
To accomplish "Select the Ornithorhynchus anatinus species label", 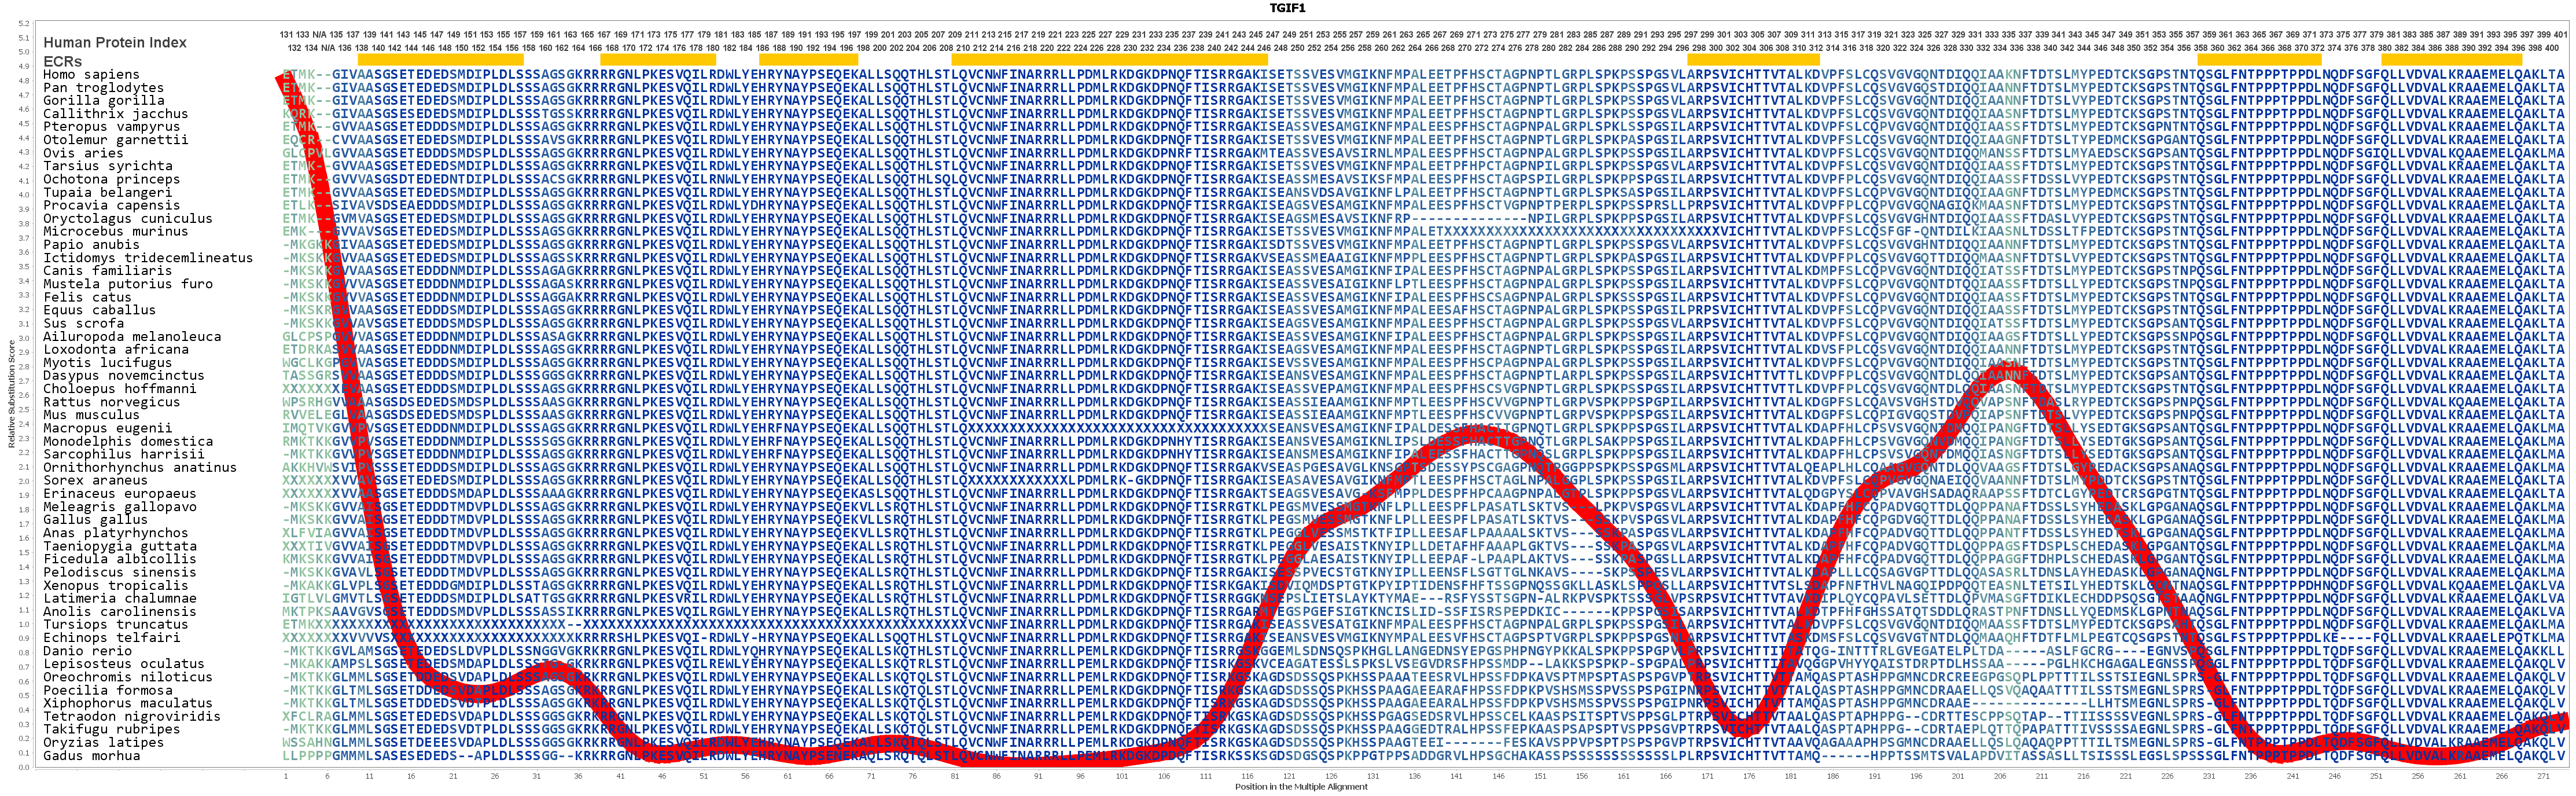I will 140,468.
